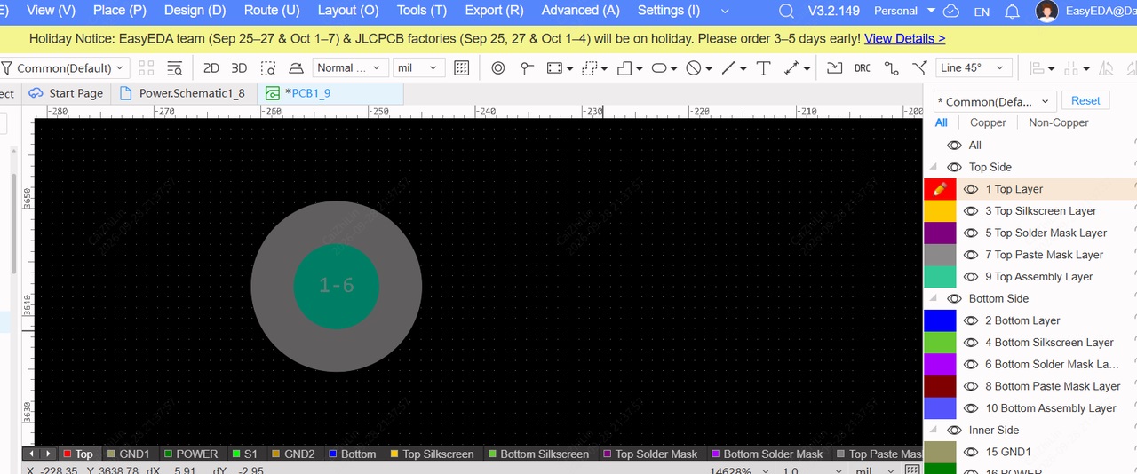1137x474 pixels.
Task: Hide the 2 Bottom Layer
Action: tap(971, 320)
